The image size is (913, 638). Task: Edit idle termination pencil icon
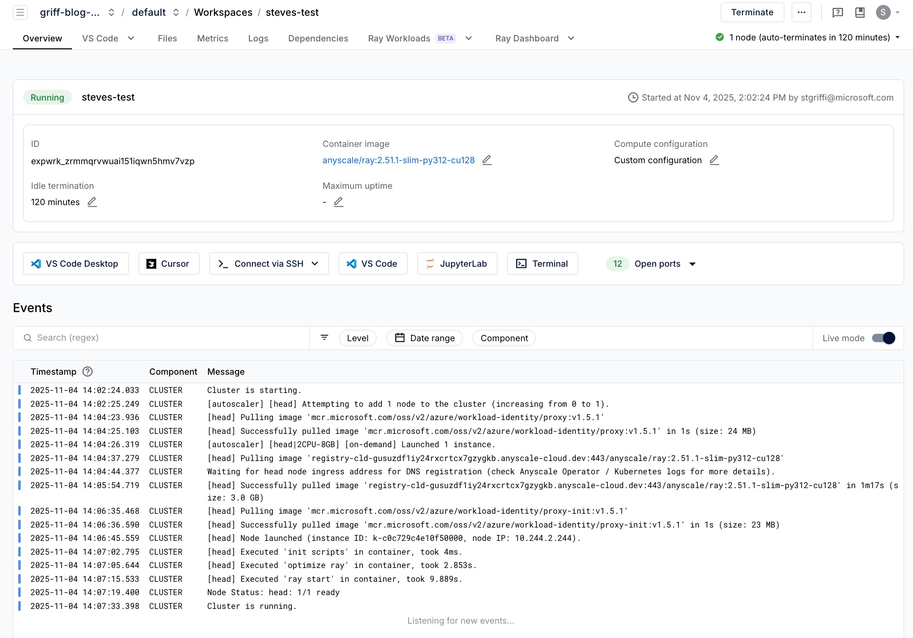92,202
